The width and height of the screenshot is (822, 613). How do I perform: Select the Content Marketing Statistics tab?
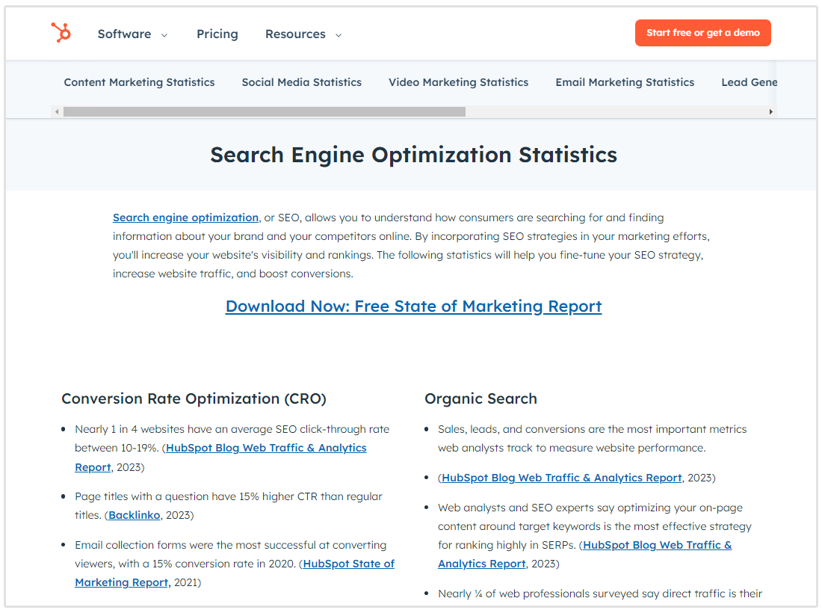click(x=139, y=82)
